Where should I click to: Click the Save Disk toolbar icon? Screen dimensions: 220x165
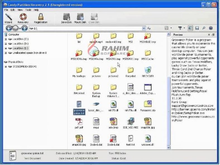(66, 18)
